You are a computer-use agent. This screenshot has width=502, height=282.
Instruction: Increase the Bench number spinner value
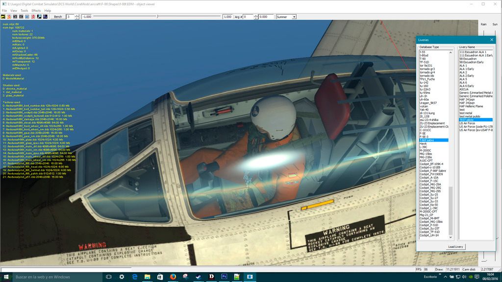click(77, 15)
